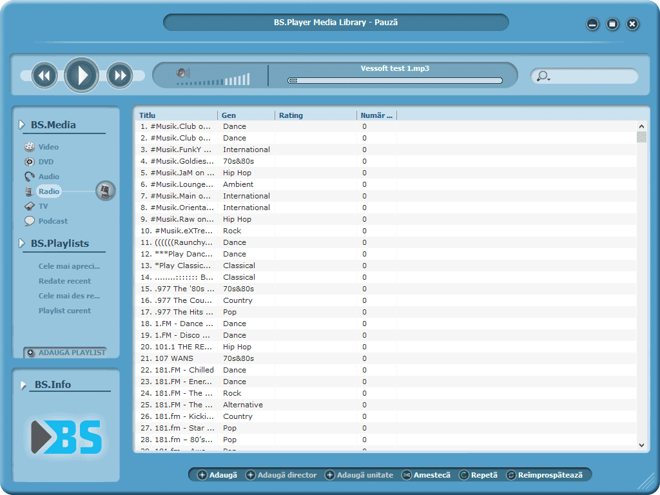
Task: Open the 'Playlist curent' playlist
Action: click(65, 311)
